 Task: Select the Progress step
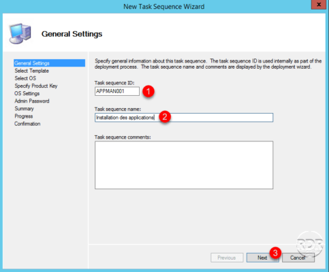coord(24,116)
